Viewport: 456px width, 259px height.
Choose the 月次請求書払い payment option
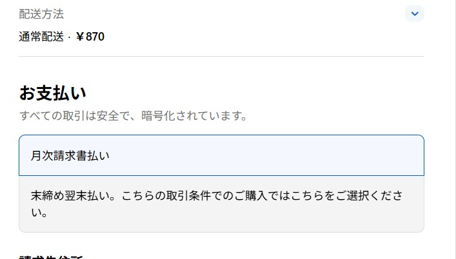coord(70,156)
